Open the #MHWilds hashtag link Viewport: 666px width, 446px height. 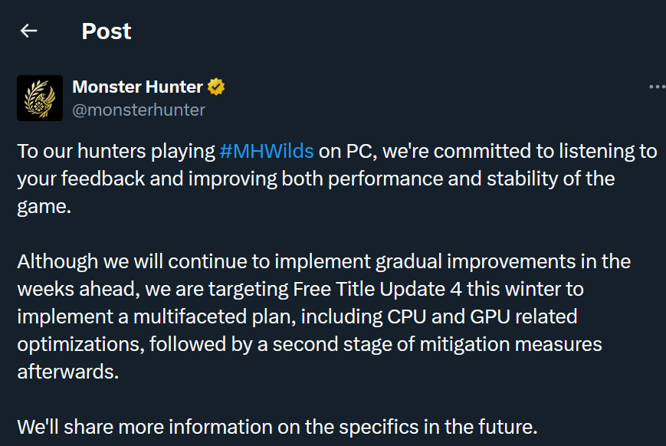point(266,151)
